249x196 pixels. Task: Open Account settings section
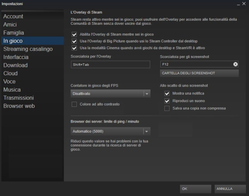coord(33,16)
